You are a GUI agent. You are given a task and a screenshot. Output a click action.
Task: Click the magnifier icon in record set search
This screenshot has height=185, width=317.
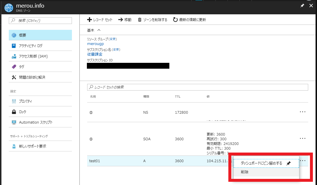pyautogui.click(x=91, y=87)
